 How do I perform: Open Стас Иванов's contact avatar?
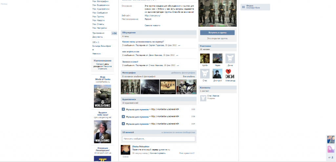click(x=203, y=98)
